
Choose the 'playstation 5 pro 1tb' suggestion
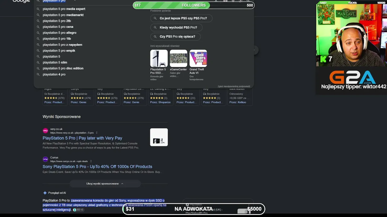click(57, 39)
